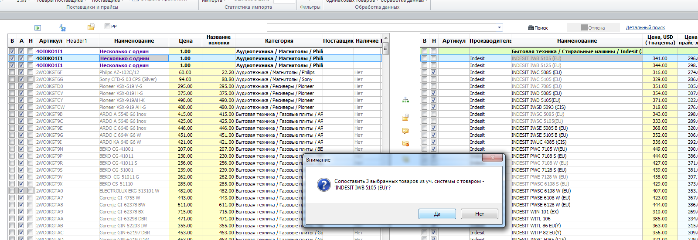The image size is (698, 240).
Task: Toggle column A checkbox for ARDO A 5540 G6 Inox
Action: (21, 114)
